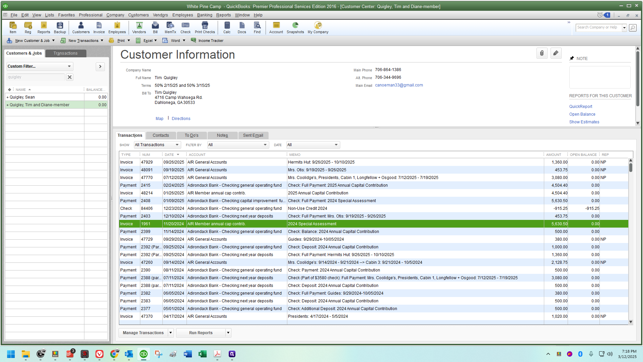This screenshot has width=643, height=362.
Task: Open the Reg register icon
Action: point(28,27)
